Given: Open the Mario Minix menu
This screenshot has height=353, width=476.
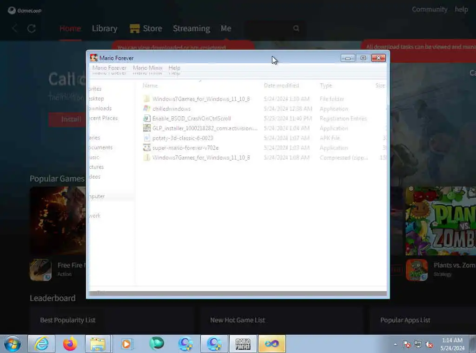Looking at the screenshot, I should pyautogui.click(x=147, y=68).
